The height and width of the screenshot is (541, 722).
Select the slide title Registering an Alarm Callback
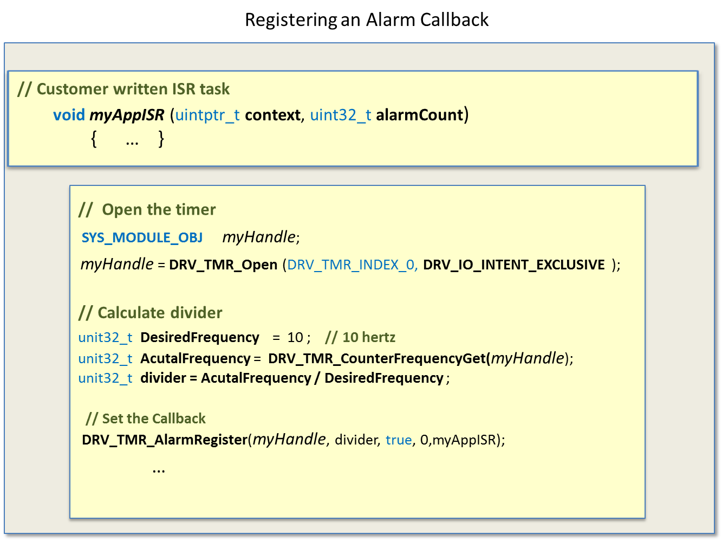(367, 20)
